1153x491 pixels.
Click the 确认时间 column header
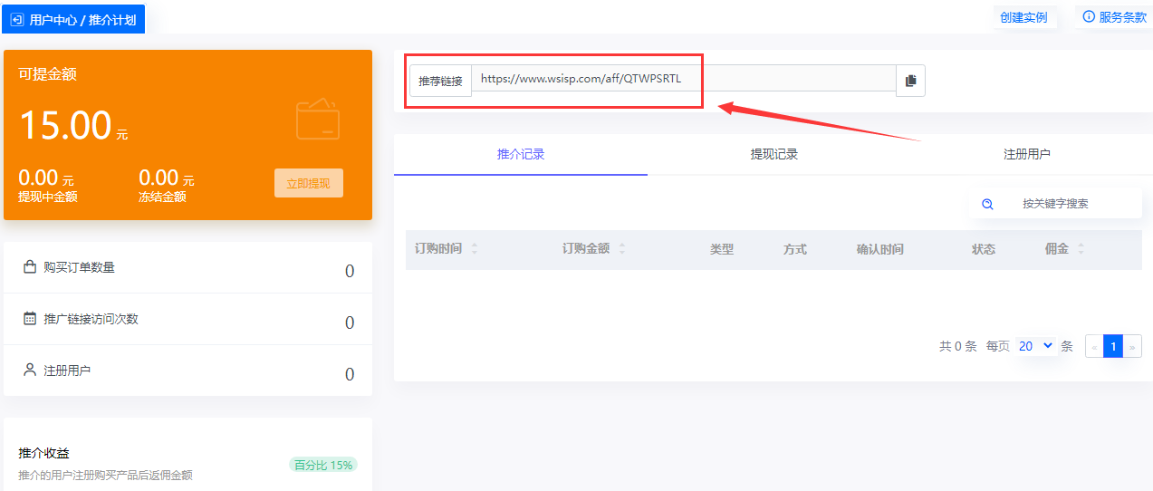(880, 249)
